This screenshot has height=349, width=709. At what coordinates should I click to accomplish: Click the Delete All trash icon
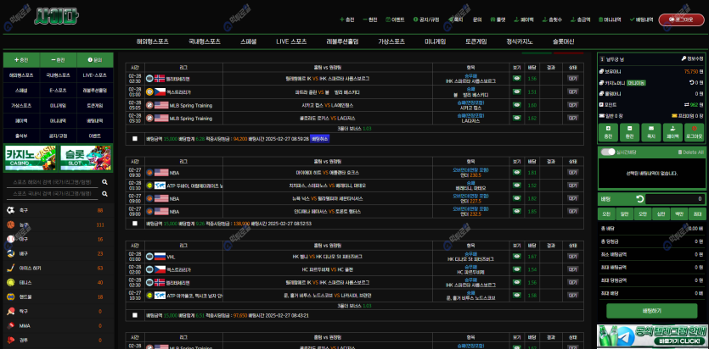[x=678, y=152]
